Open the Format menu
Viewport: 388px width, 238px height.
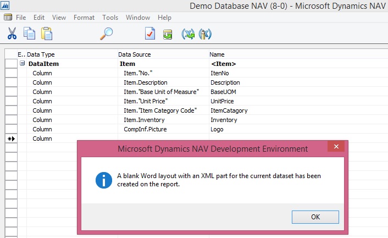tap(84, 18)
